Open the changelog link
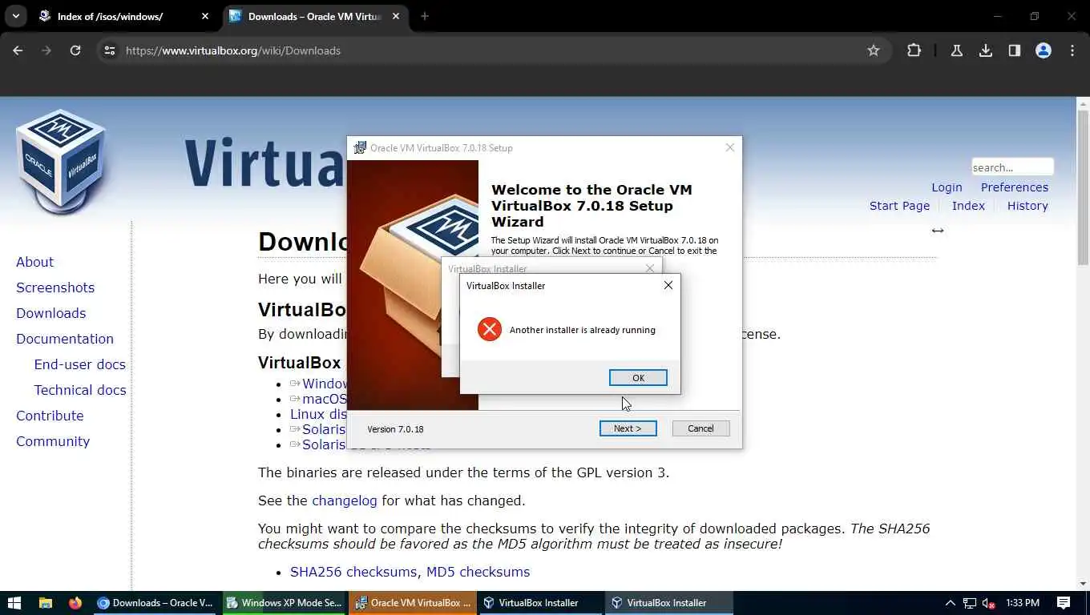This screenshot has width=1090, height=615. click(x=345, y=500)
